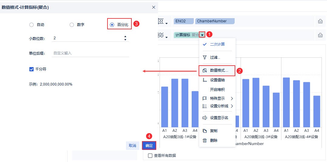Click 开启堆积 menu entry
The width and height of the screenshot is (327, 162).
217,90
